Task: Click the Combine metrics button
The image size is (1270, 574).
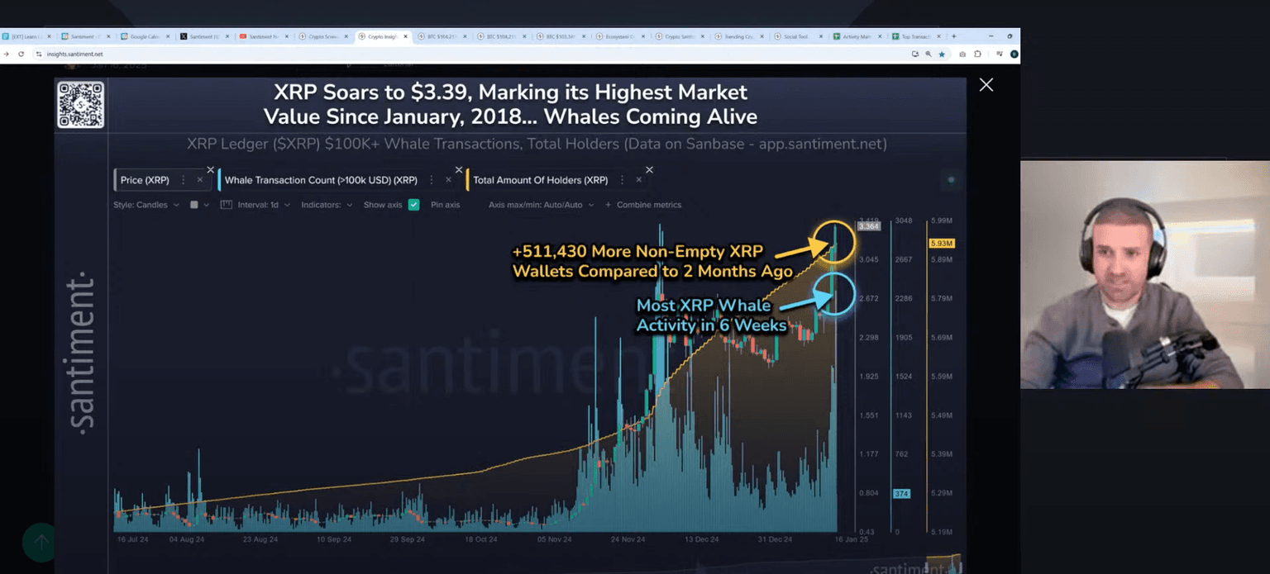Action: point(643,205)
